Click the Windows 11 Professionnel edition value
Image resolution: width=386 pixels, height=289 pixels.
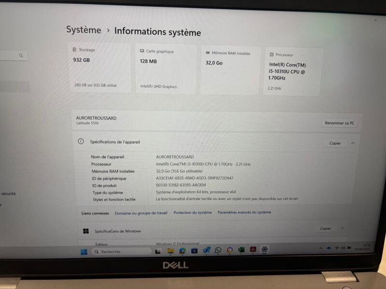coord(178,244)
